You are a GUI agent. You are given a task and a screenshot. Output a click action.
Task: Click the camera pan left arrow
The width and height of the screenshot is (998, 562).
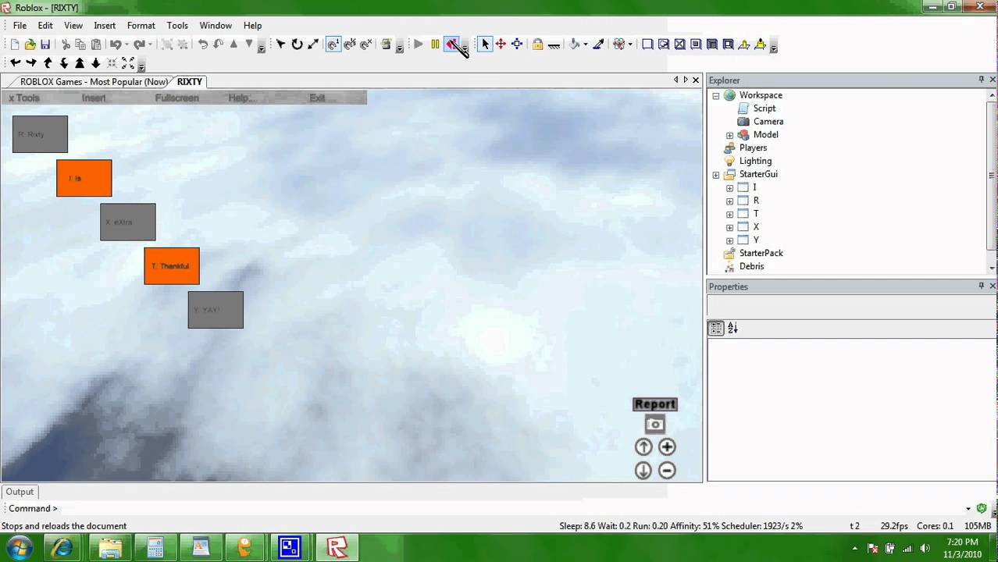click(x=15, y=63)
